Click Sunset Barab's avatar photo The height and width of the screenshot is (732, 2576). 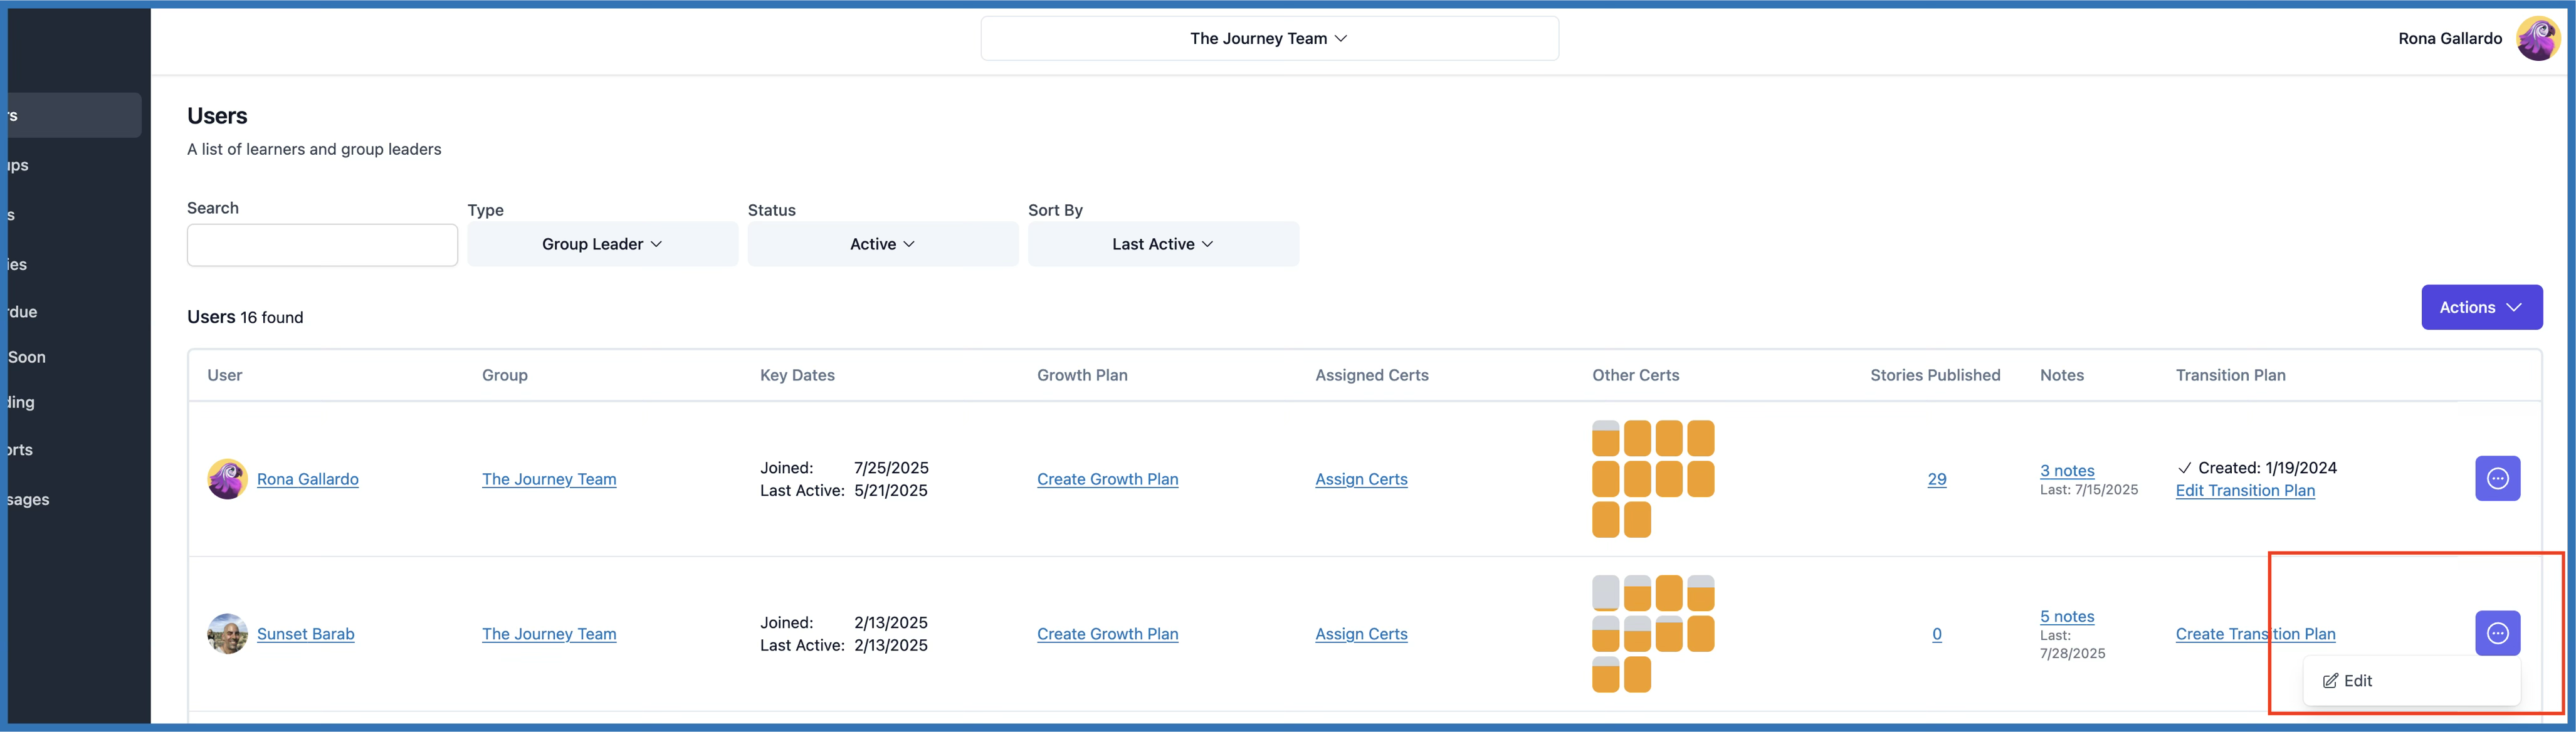[227, 633]
